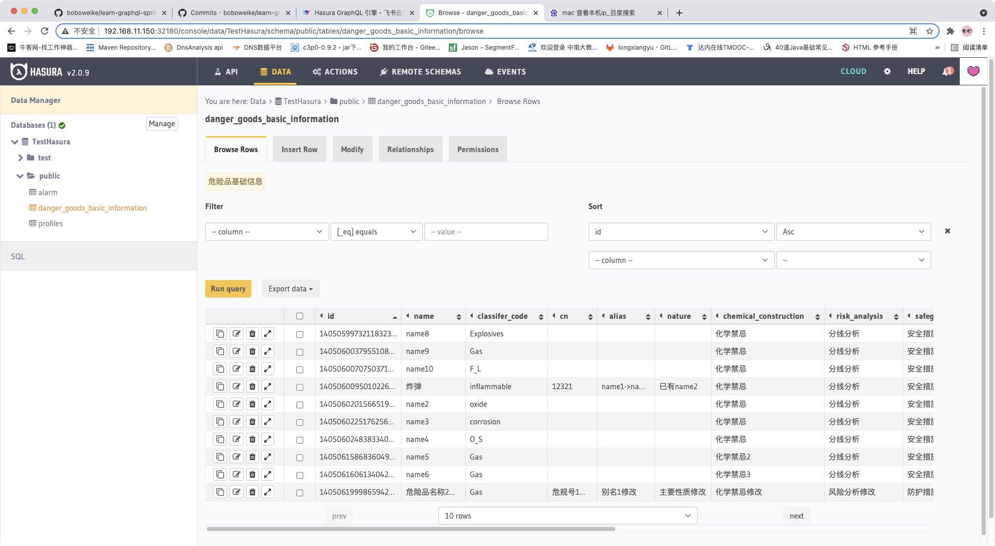Open the EVENTS section in top navigation
Screen dimensions: 995x546
505,71
